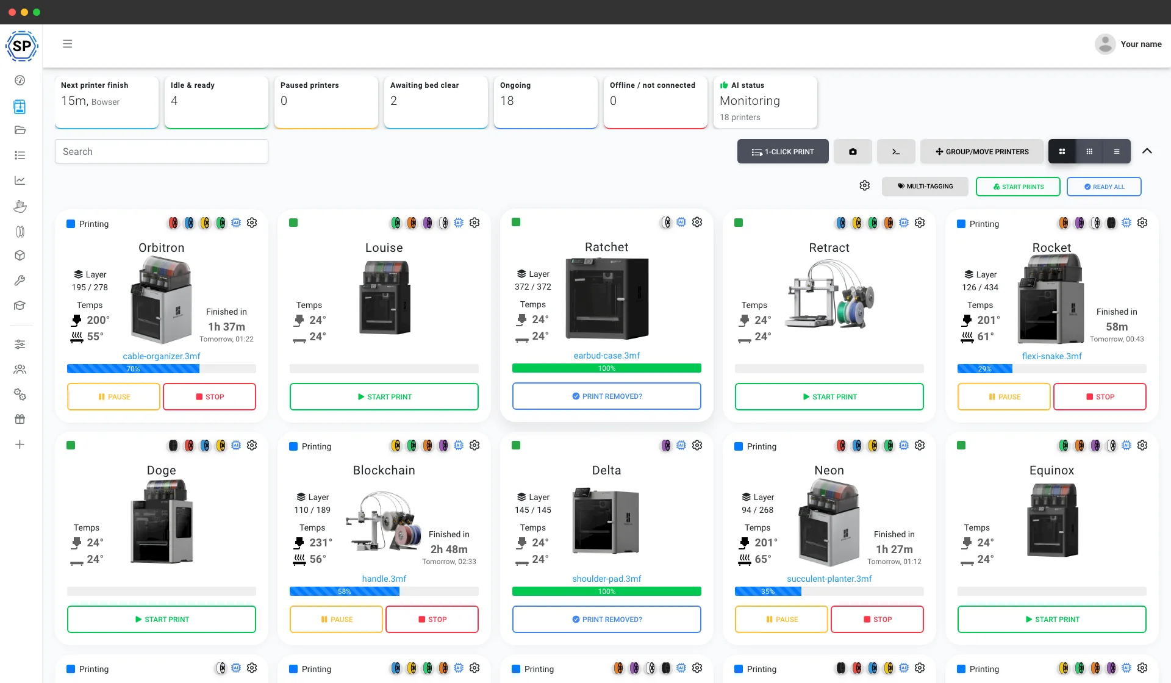
Task: Open the Idle & ready status card
Action: (217, 102)
